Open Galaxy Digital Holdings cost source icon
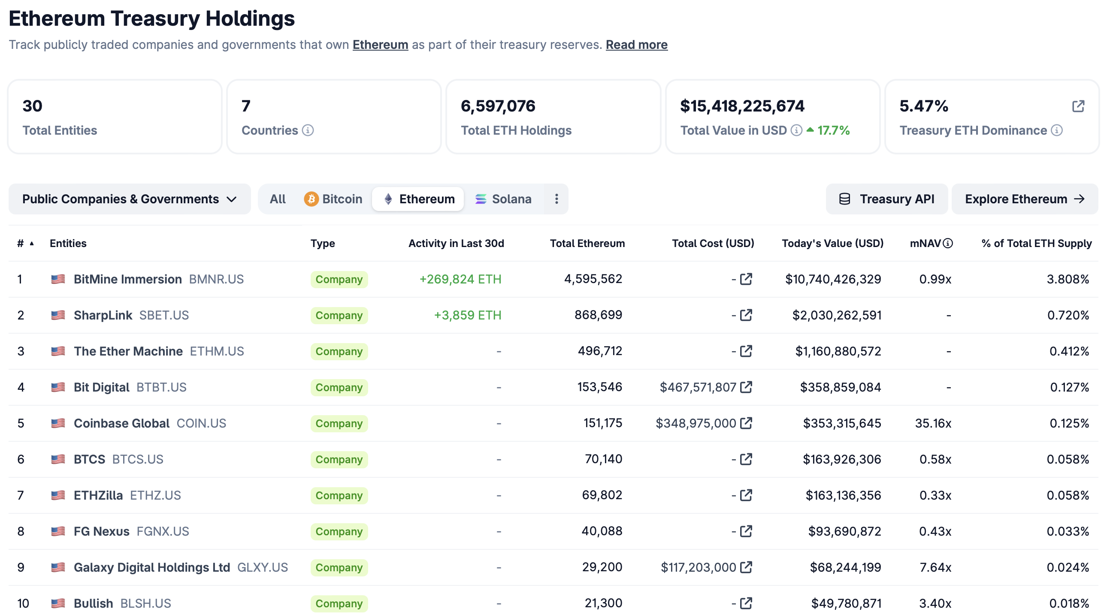 746,567
